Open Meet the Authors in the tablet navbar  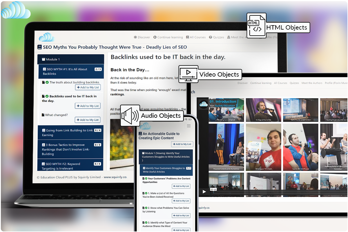[312, 83]
